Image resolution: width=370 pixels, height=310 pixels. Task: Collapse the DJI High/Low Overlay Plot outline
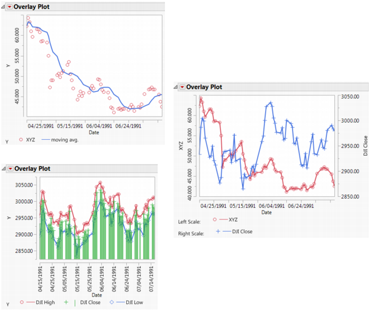[x=3, y=168]
